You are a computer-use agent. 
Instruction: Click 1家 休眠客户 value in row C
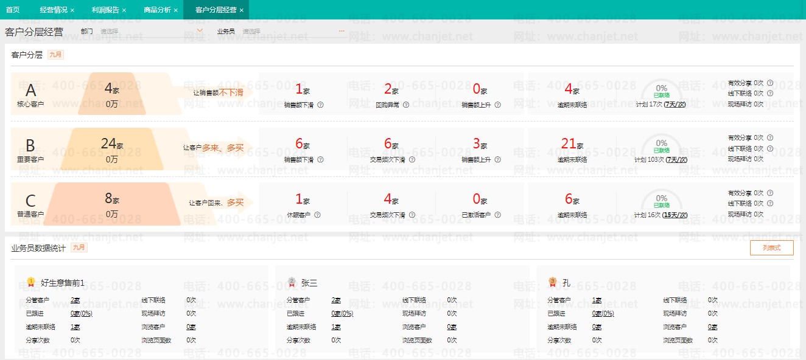pyautogui.click(x=303, y=199)
